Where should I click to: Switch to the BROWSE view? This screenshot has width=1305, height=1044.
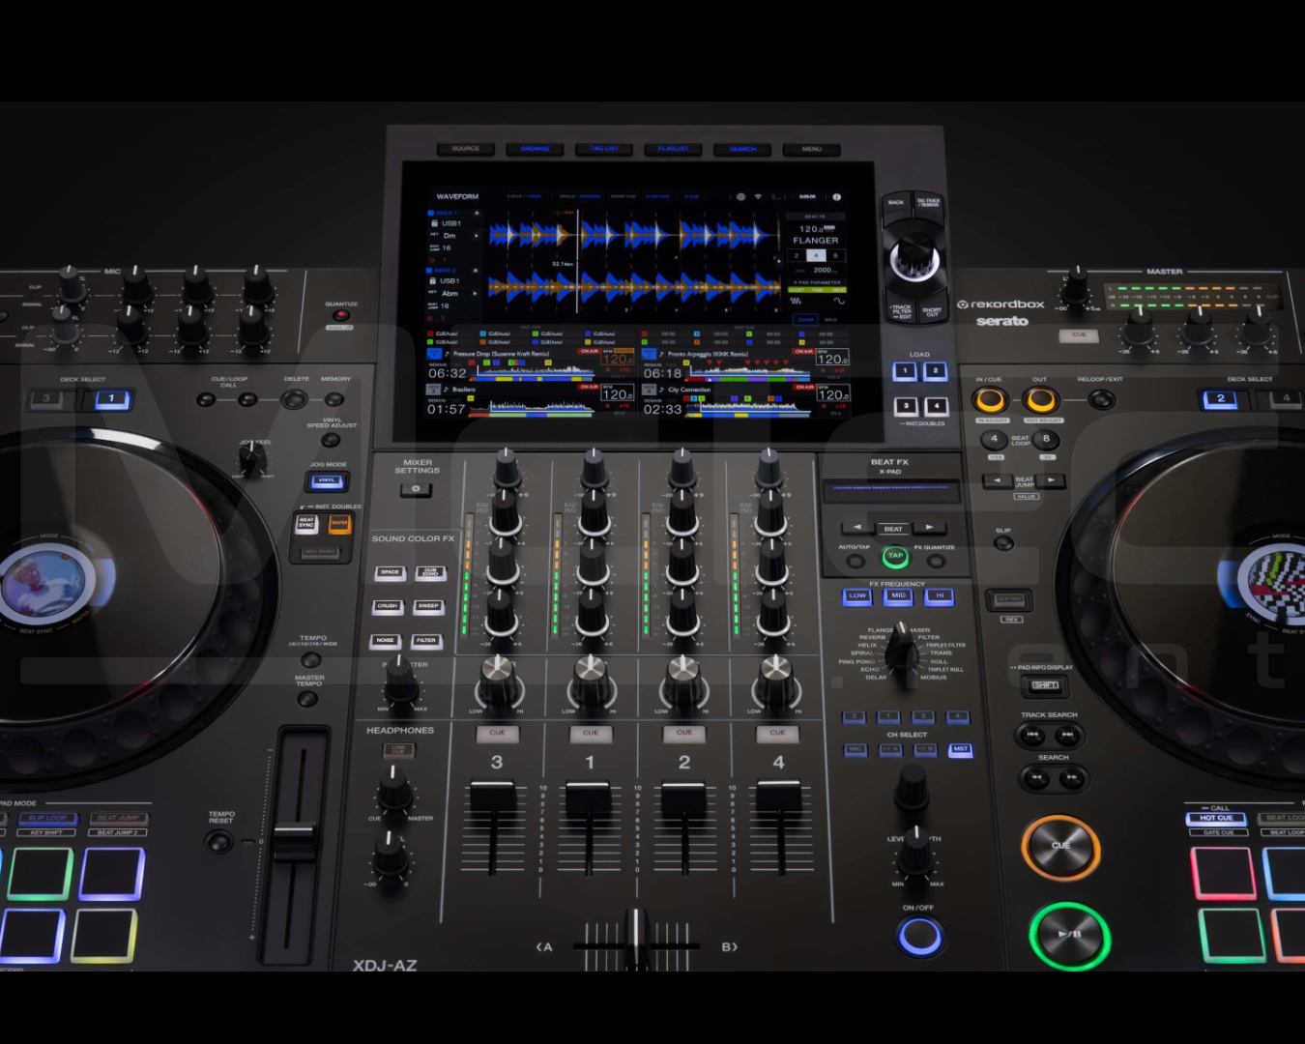pyautogui.click(x=535, y=149)
